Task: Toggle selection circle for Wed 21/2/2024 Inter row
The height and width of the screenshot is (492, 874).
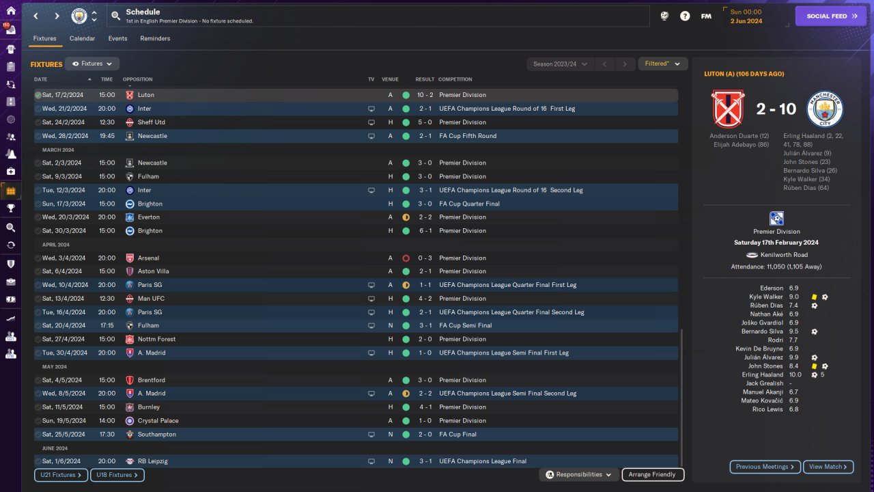Action: [38, 109]
